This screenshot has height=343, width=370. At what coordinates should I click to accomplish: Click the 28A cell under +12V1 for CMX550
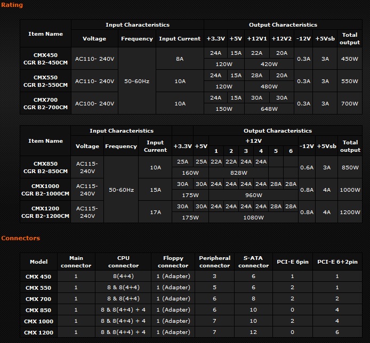point(257,76)
